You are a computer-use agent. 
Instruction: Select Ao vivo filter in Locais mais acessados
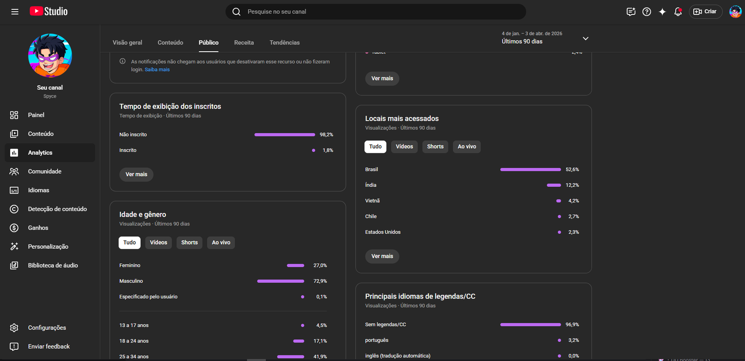[x=467, y=147]
